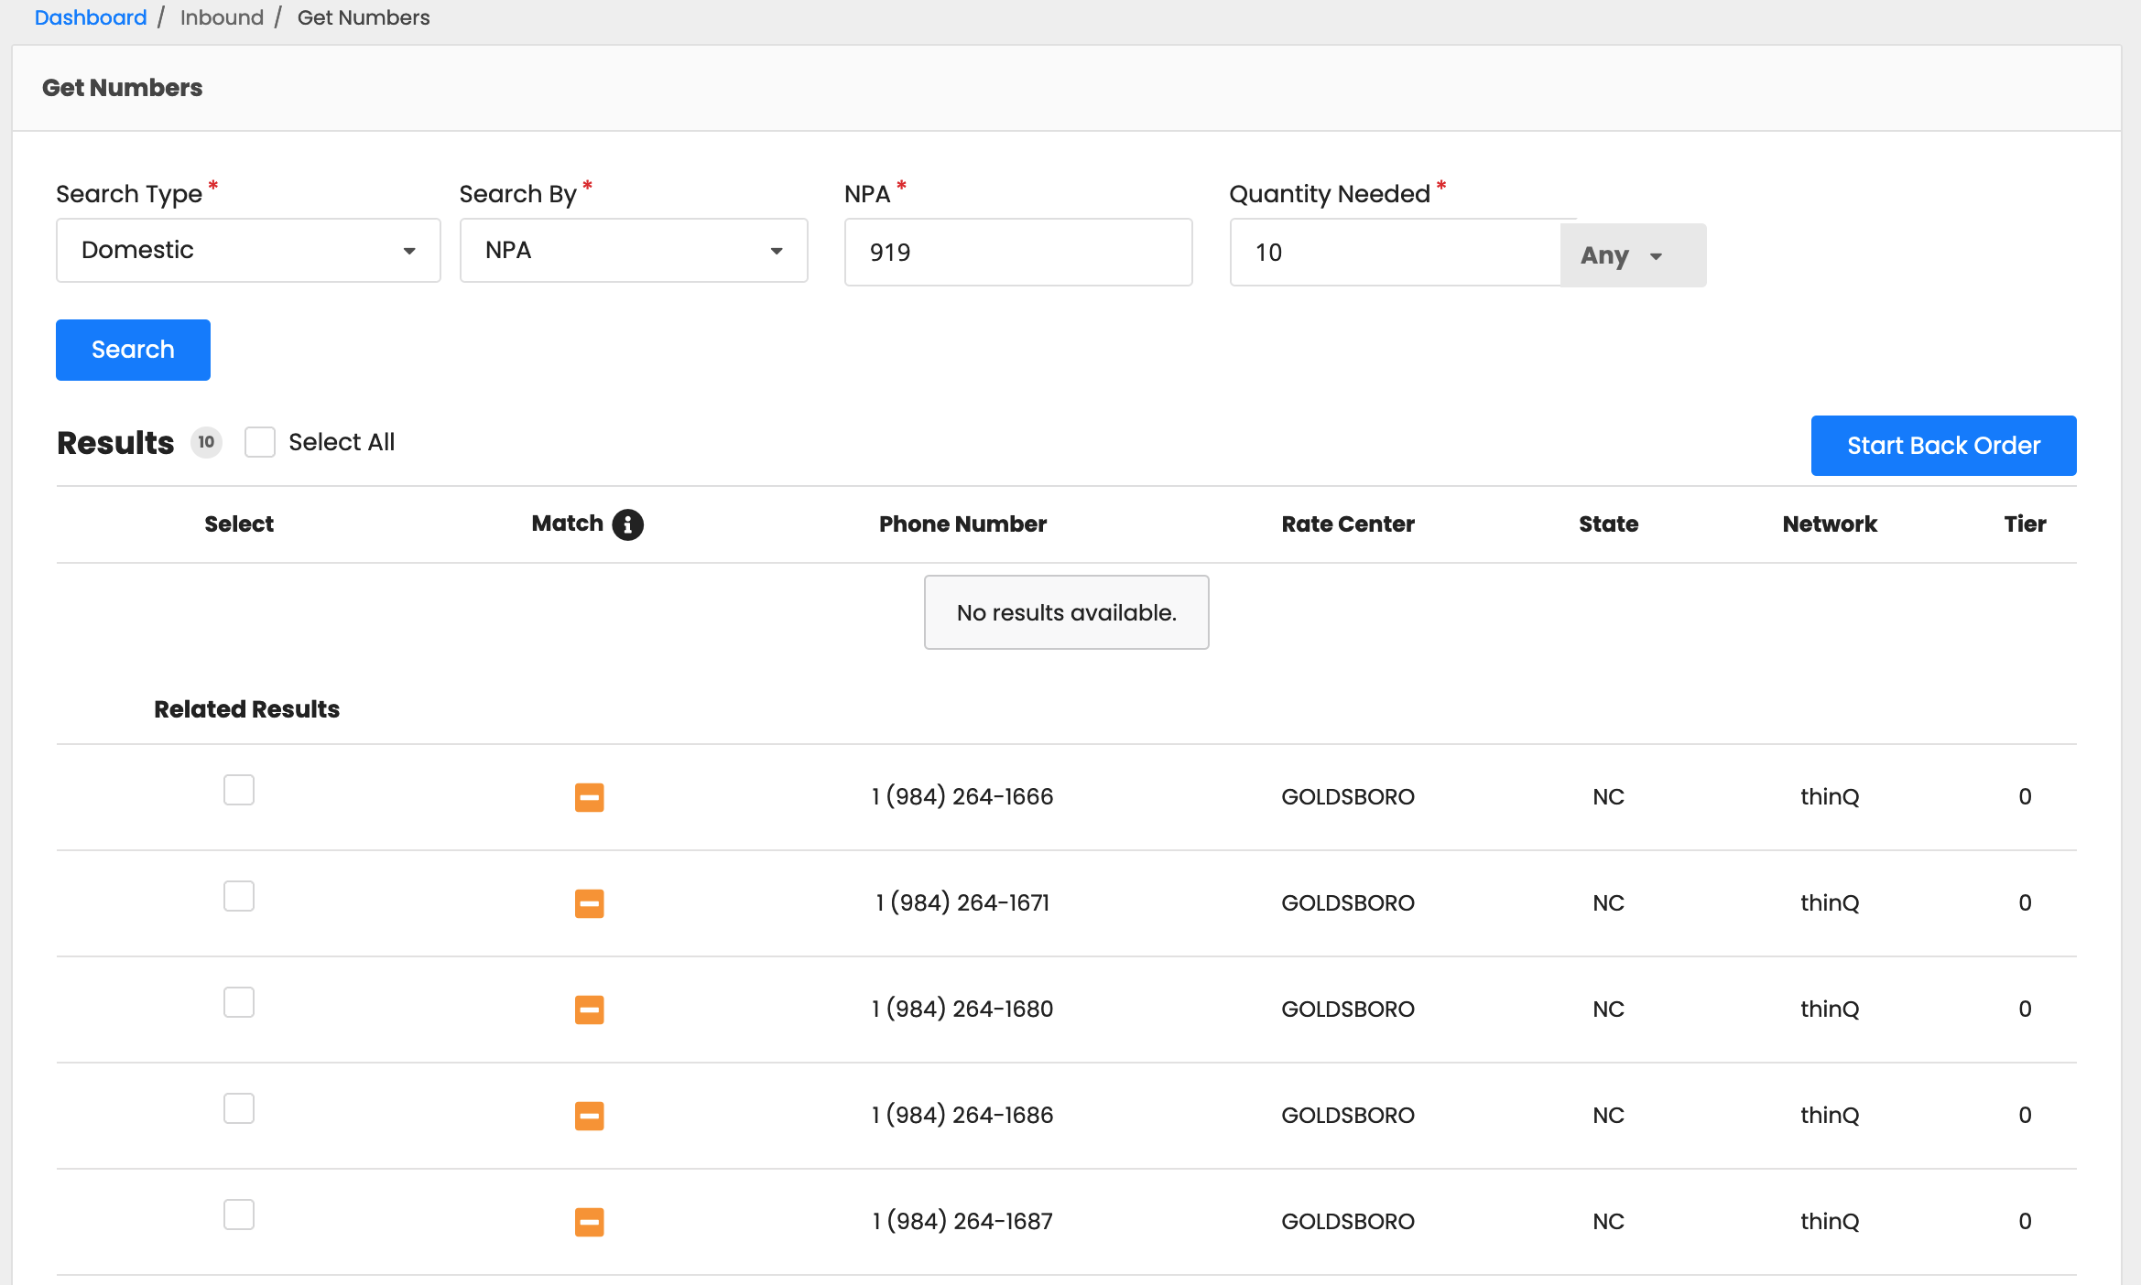Image resolution: width=2141 pixels, height=1285 pixels.
Task: Click partial match icon for 264-1680
Action: [589, 1010]
